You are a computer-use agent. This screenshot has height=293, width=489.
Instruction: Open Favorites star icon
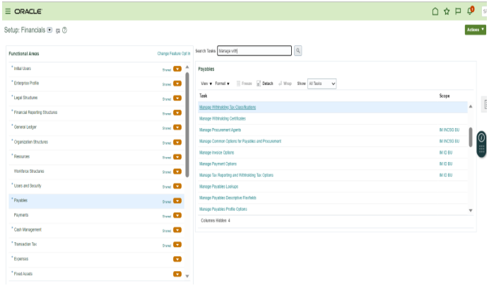coord(447,11)
